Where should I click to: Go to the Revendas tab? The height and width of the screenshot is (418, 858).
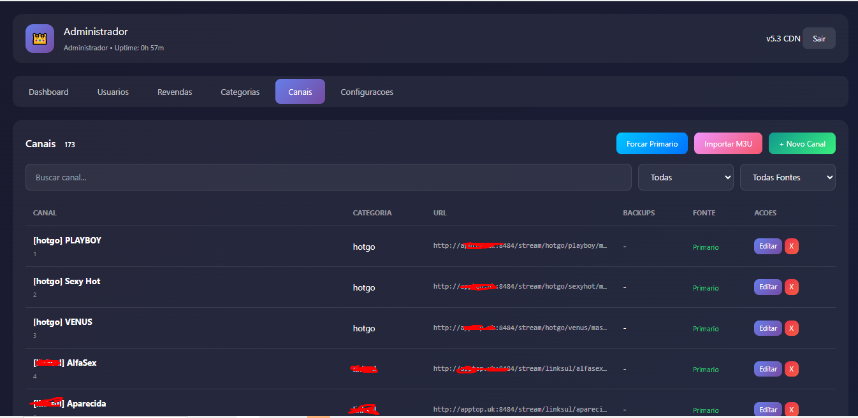175,92
